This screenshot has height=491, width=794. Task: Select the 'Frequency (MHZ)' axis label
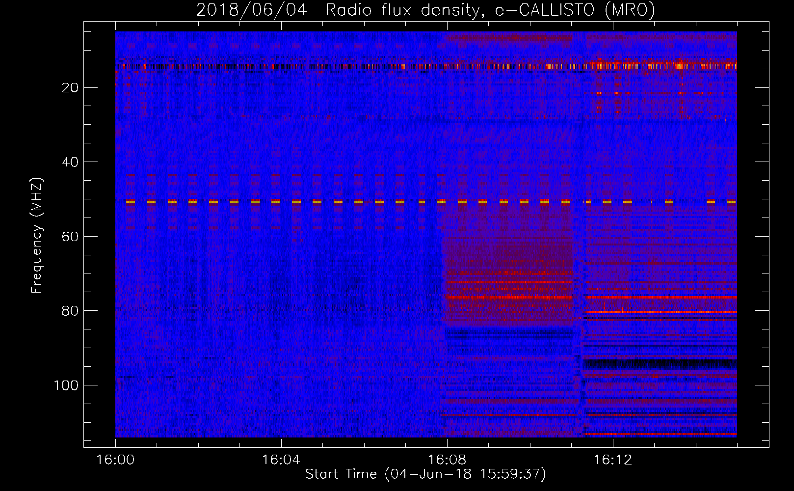point(37,236)
